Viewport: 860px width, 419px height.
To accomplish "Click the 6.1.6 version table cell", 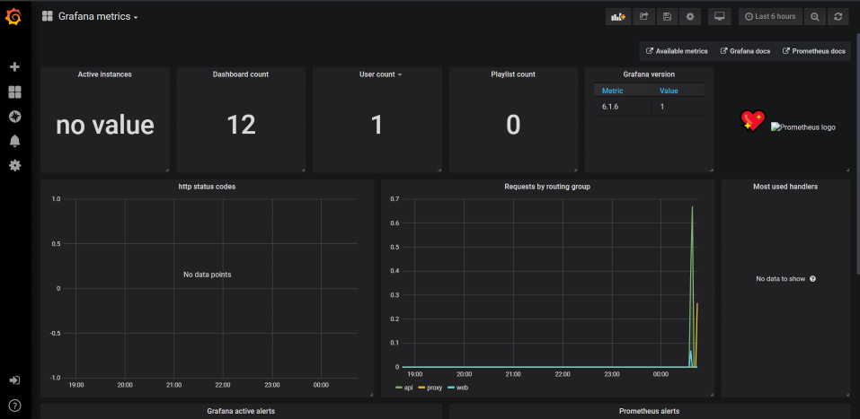I will point(623,107).
